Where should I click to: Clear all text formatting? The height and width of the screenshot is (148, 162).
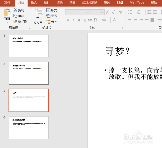pos(121,12)
